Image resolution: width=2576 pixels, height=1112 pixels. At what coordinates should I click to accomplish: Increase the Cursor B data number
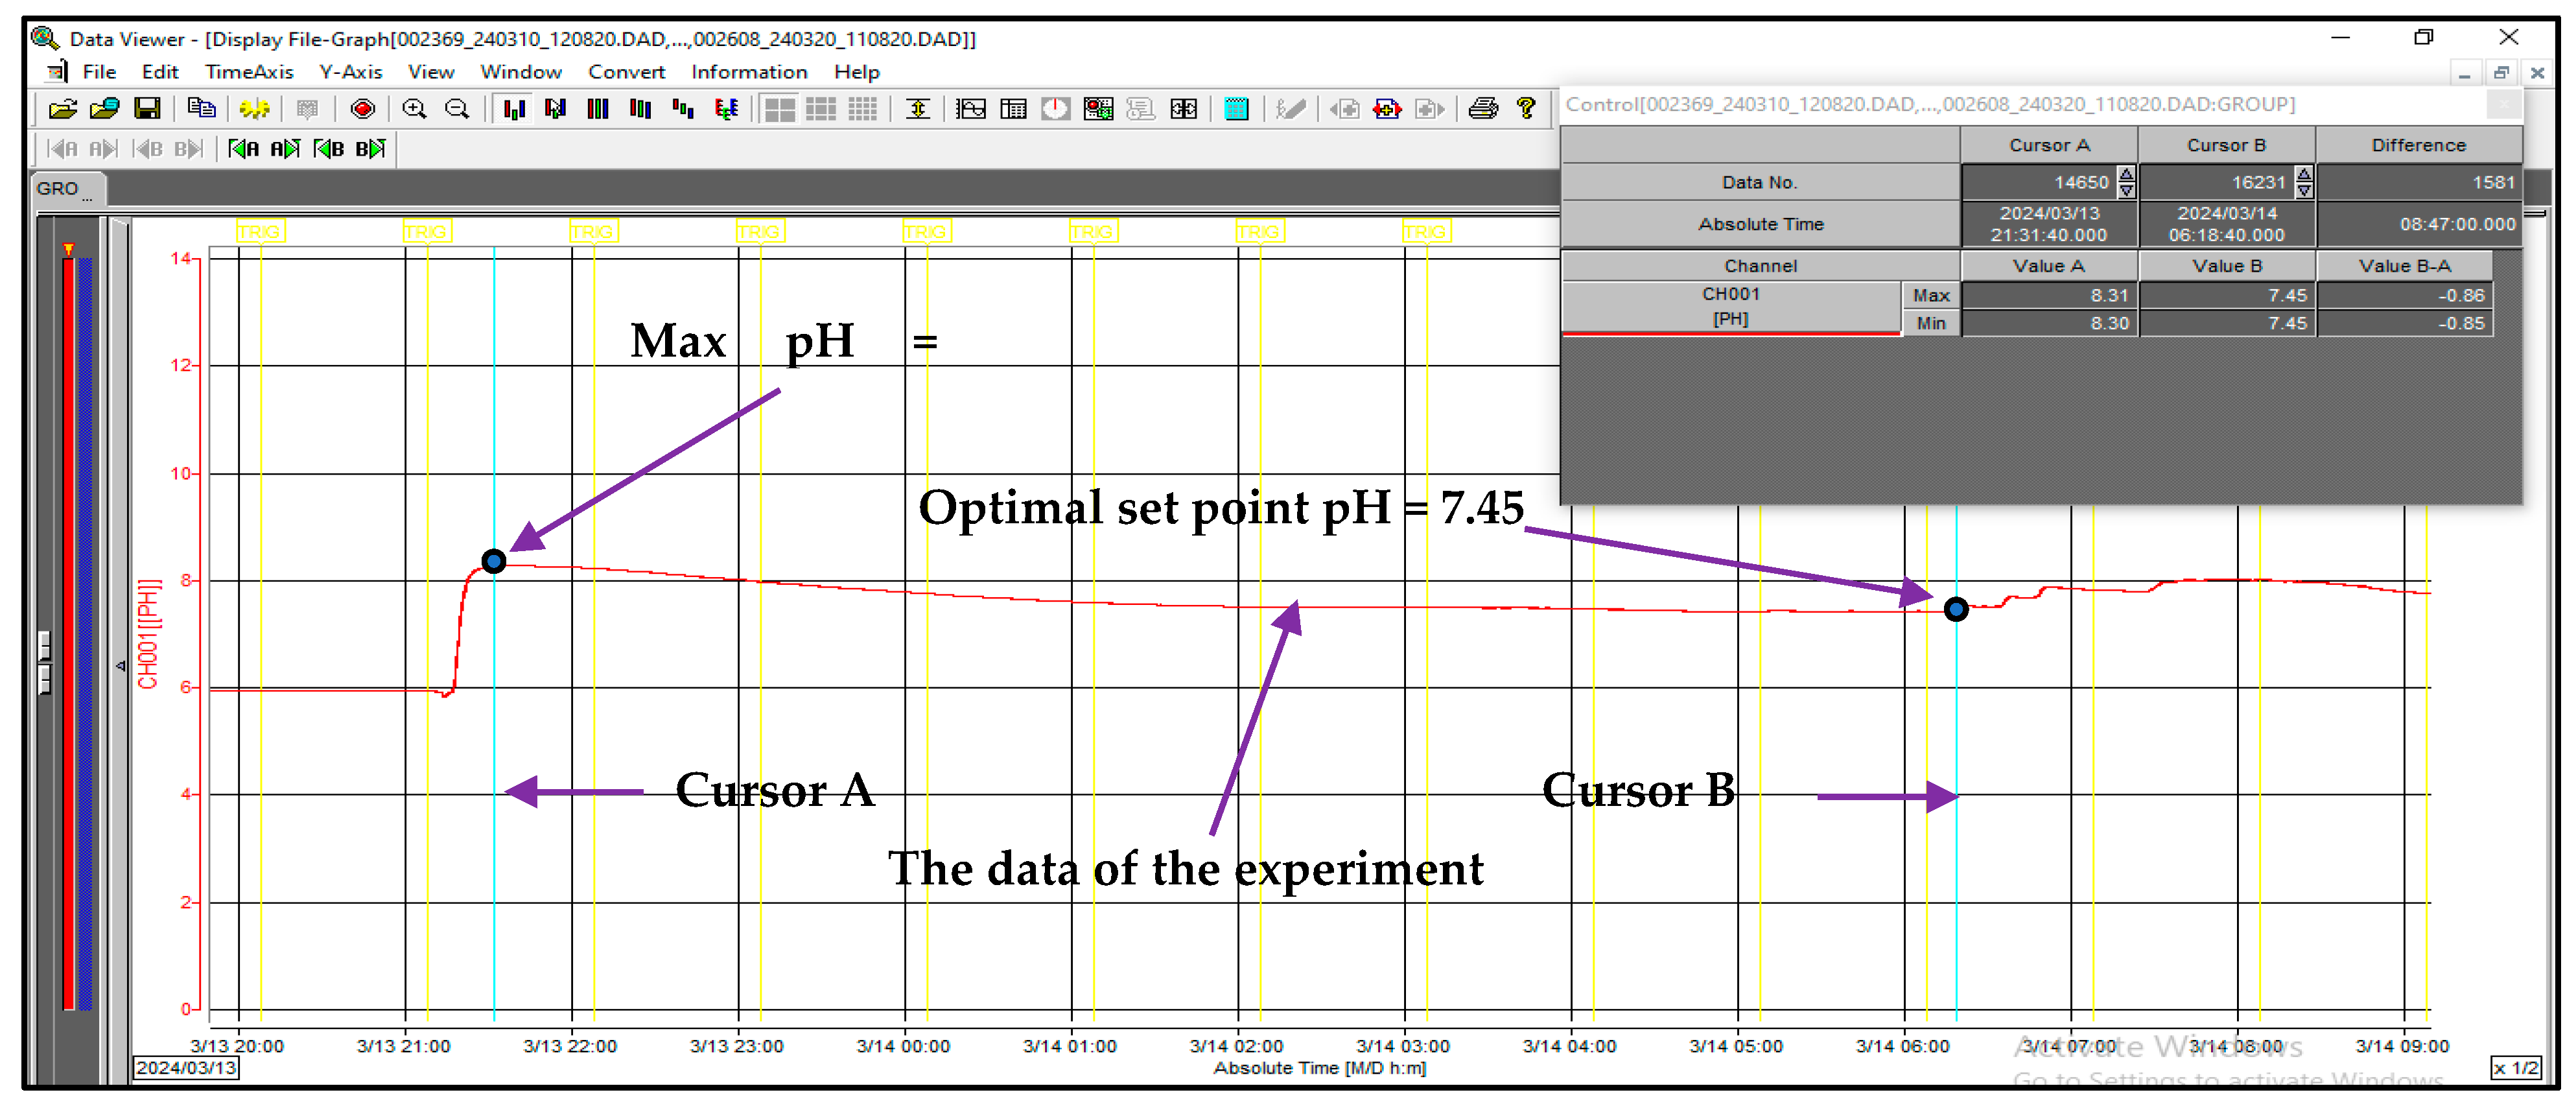(x=2304, y=175)
